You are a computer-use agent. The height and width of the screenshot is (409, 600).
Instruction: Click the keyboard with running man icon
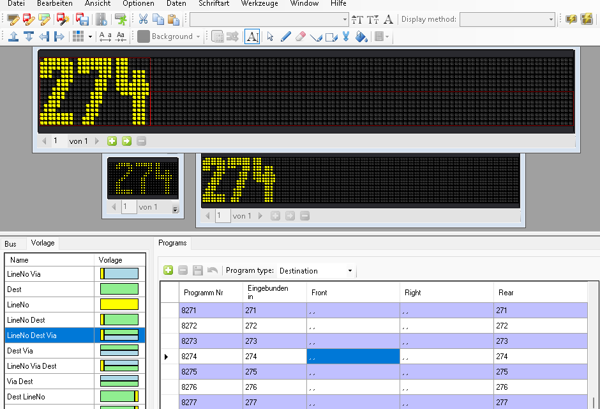coord(121,19)
